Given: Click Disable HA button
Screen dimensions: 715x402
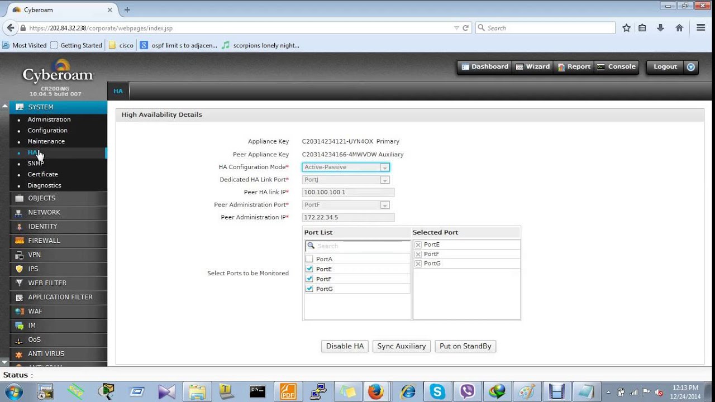Looking at the screenshot, I should [345, 346].
